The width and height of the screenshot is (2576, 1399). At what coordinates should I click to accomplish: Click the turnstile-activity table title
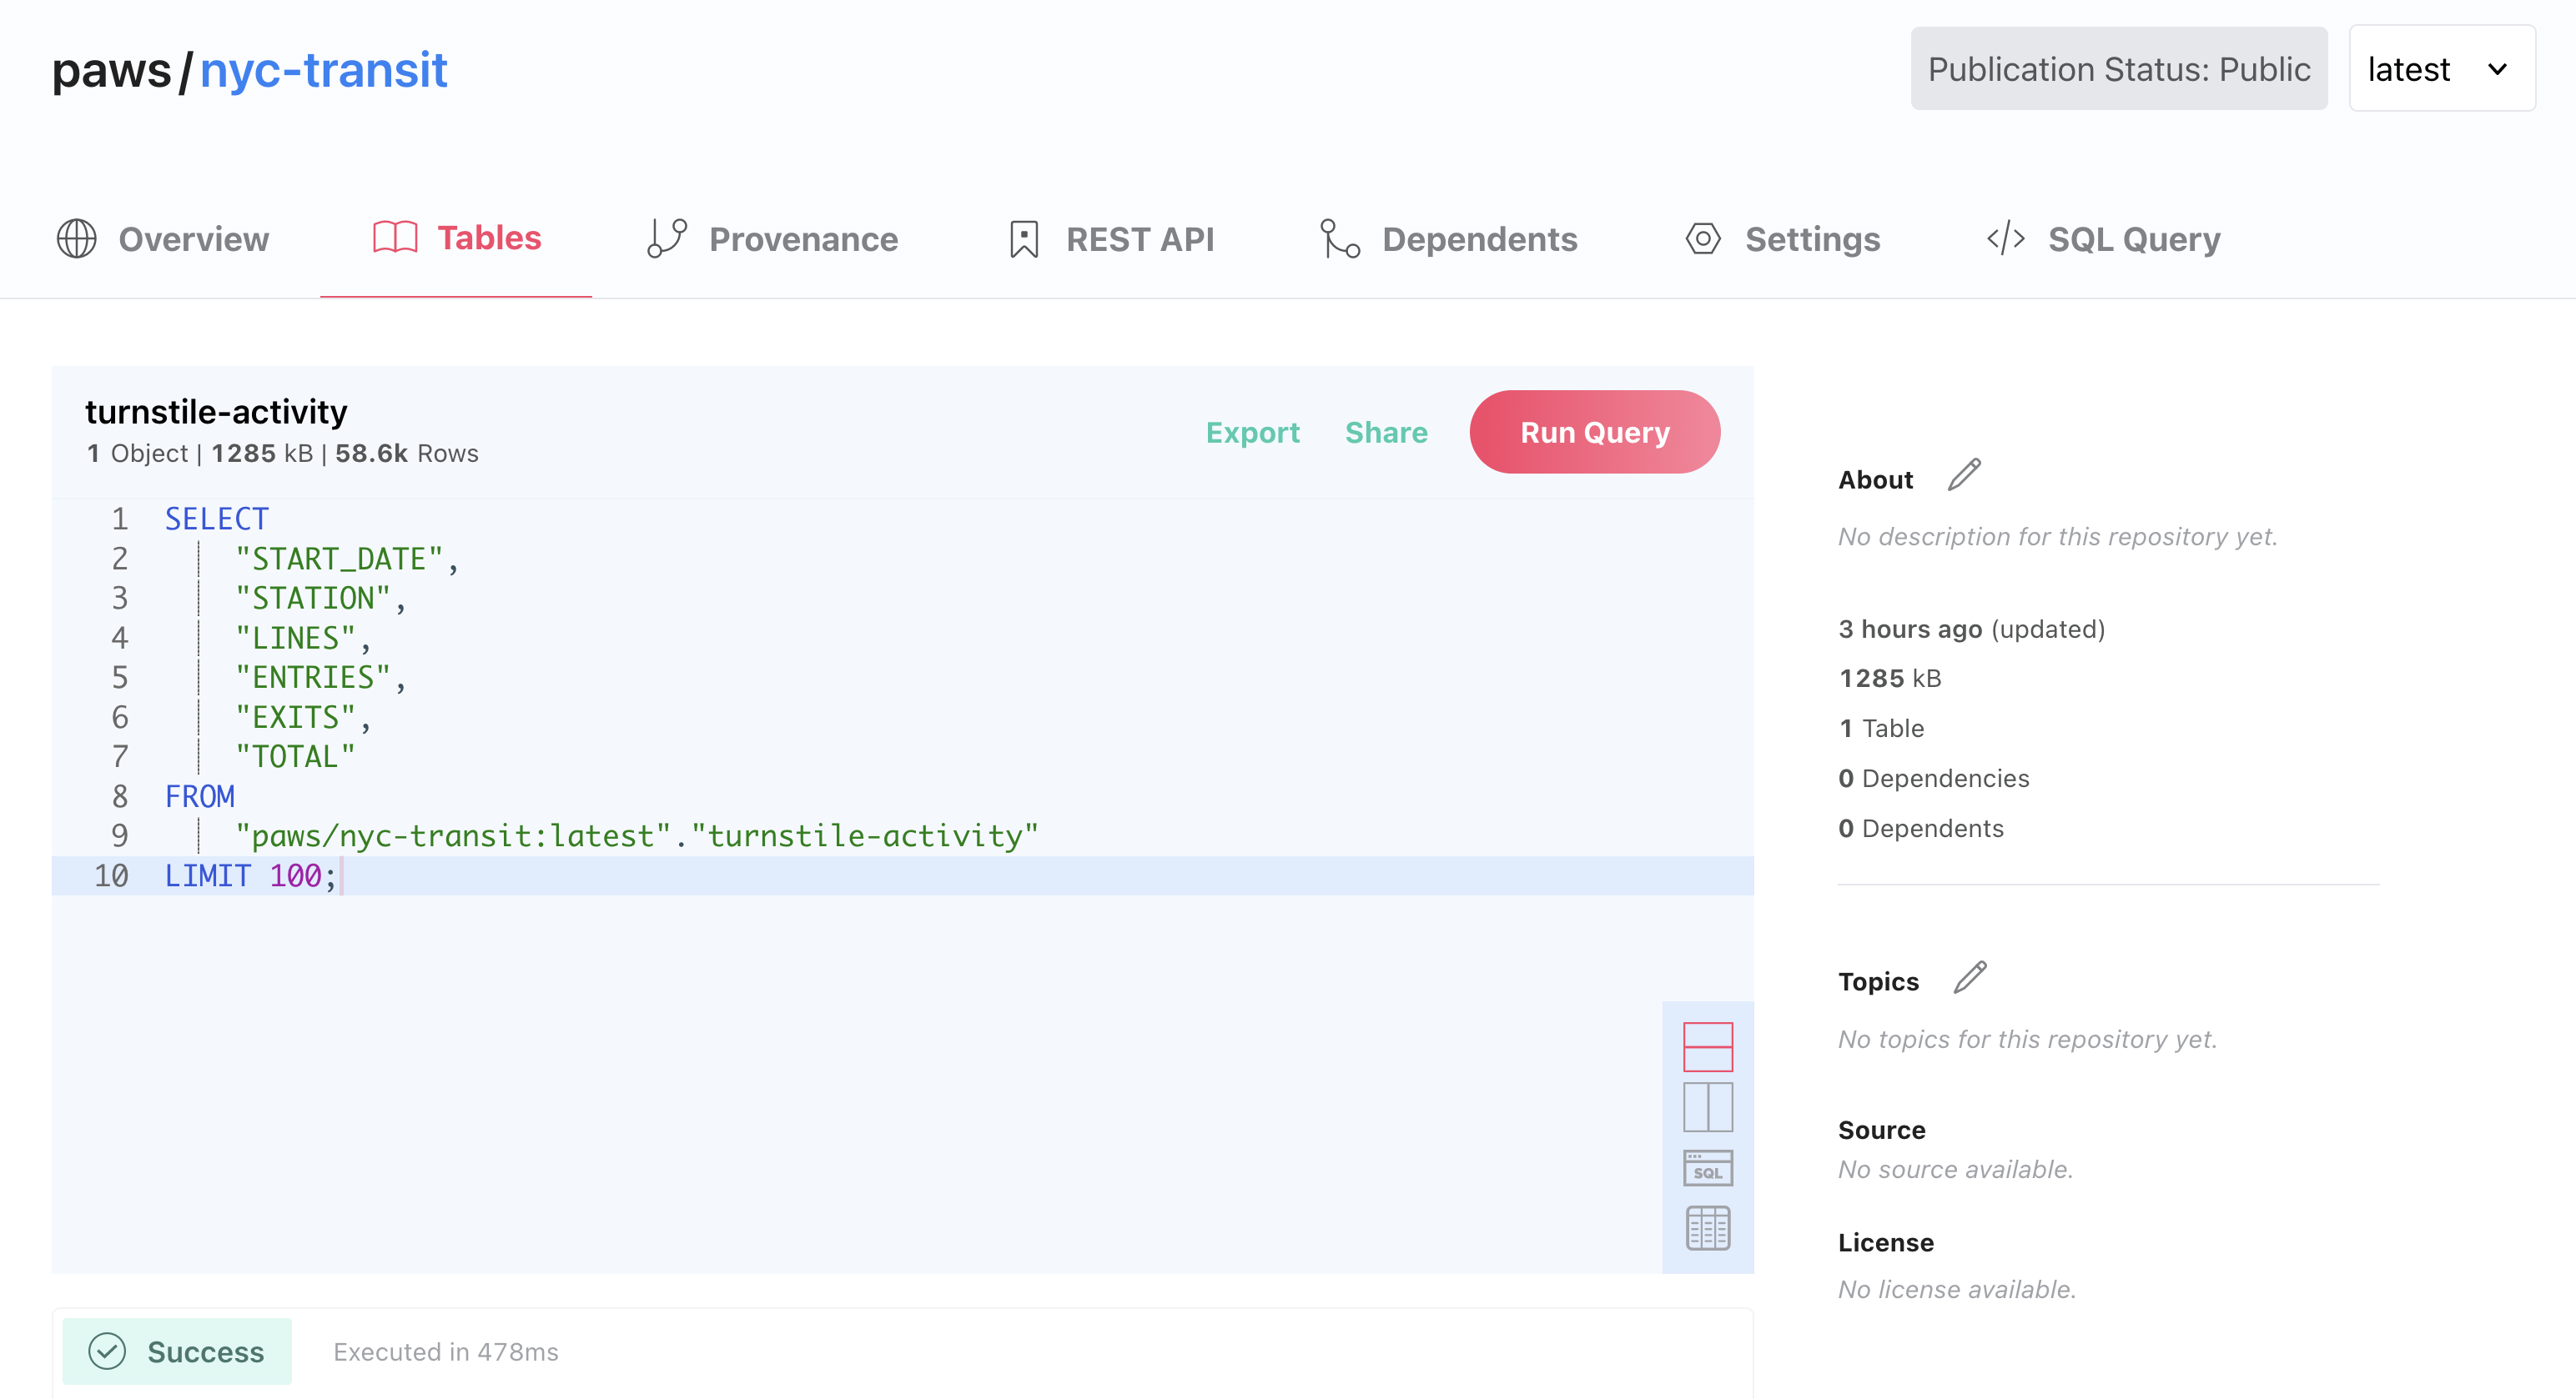(216, 411)
